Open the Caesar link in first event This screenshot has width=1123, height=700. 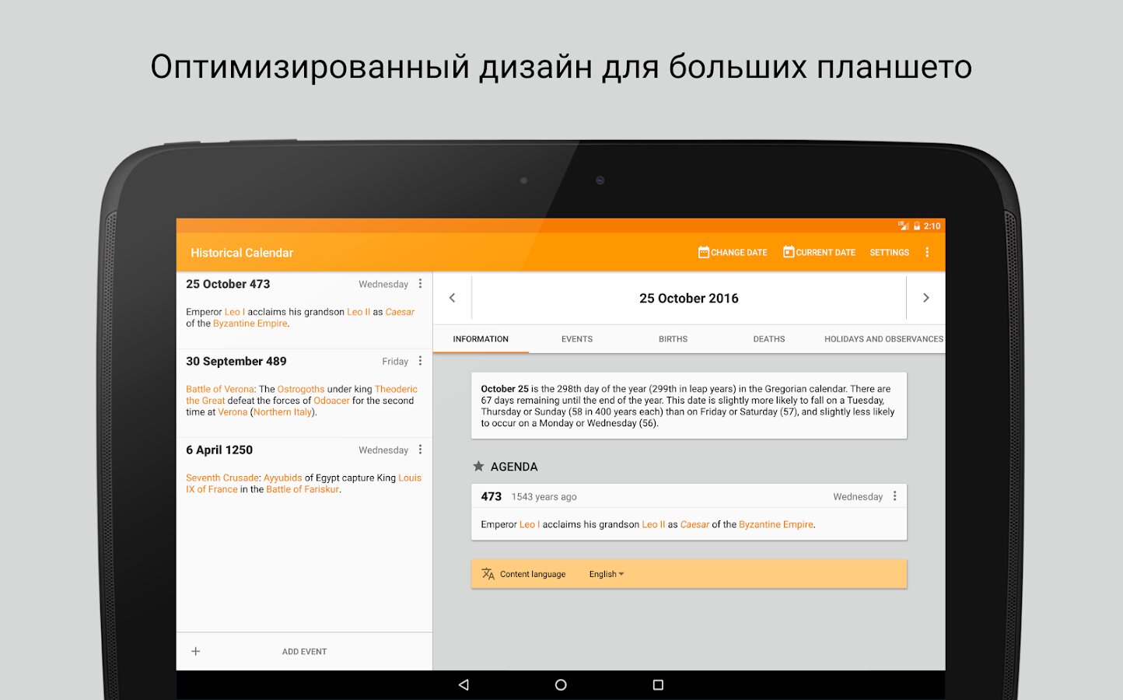400,312
